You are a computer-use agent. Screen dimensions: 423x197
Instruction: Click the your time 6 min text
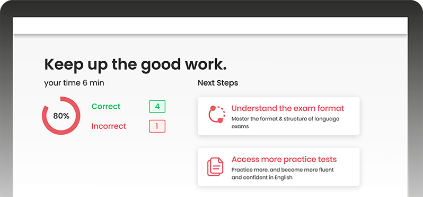tap(74, 83)
